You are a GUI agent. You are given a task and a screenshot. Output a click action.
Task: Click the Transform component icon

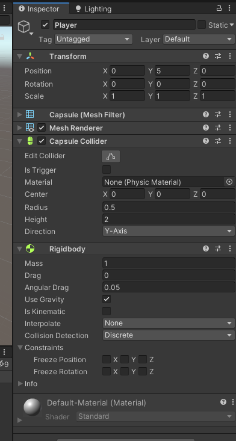tap(30, 56)
